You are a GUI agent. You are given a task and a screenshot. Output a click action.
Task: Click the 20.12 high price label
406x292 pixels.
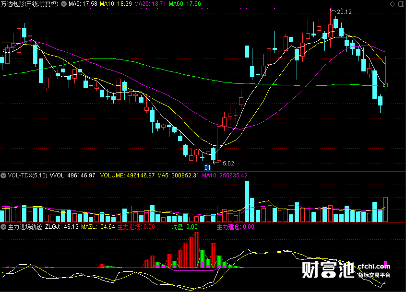coord(344,12)
